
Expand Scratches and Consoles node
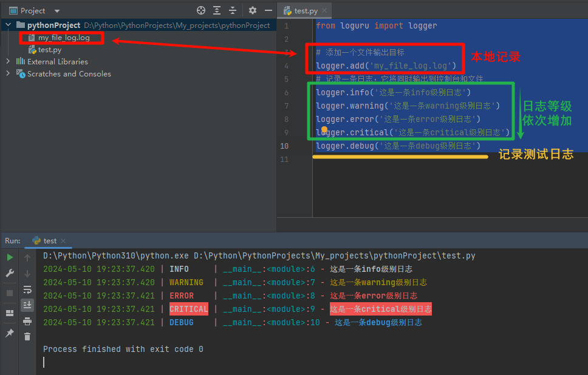[x=9, y=73]
